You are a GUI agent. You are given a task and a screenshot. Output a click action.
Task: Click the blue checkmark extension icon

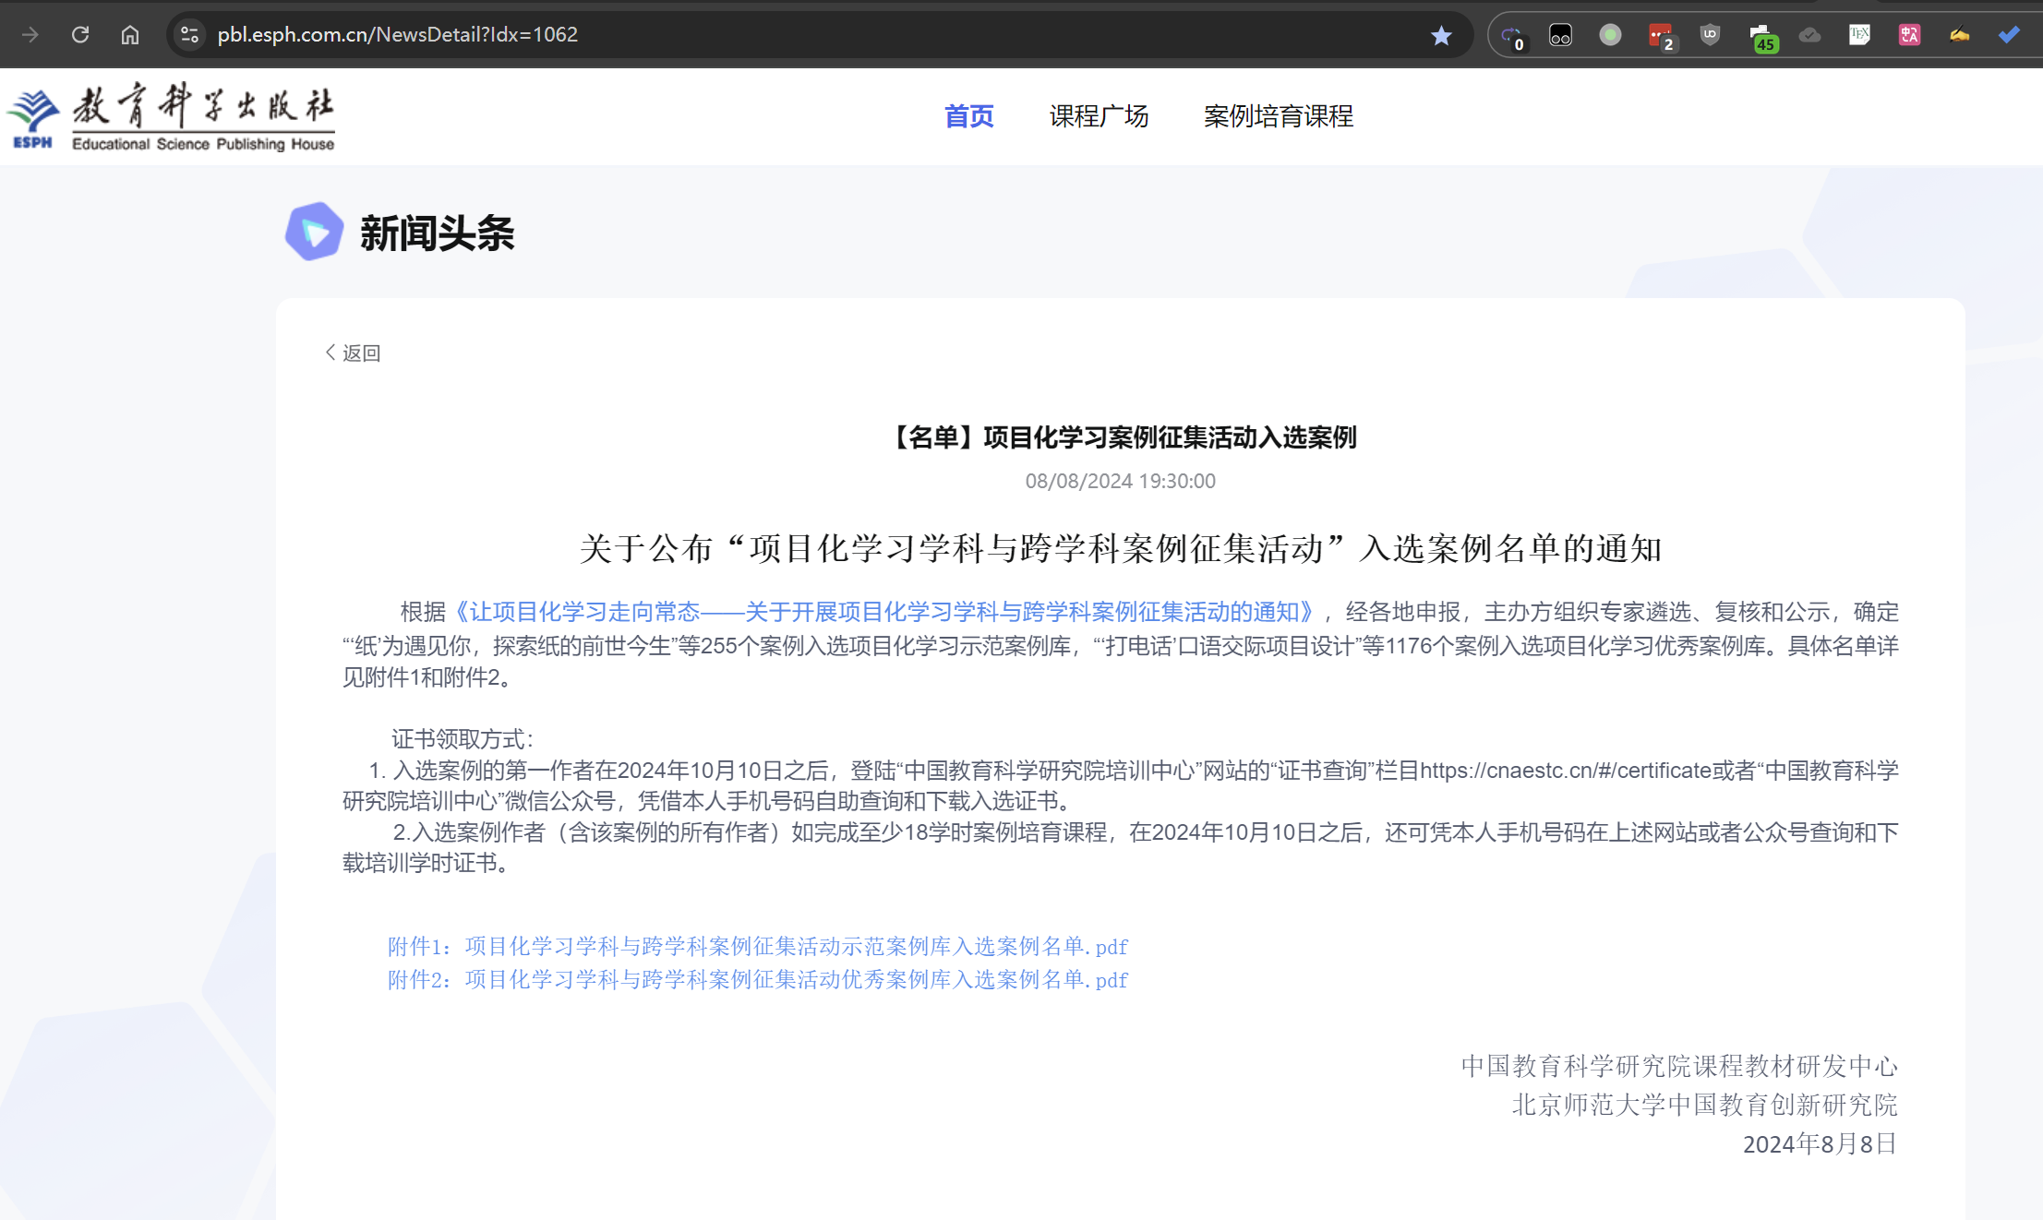(x=2009, y=35)
